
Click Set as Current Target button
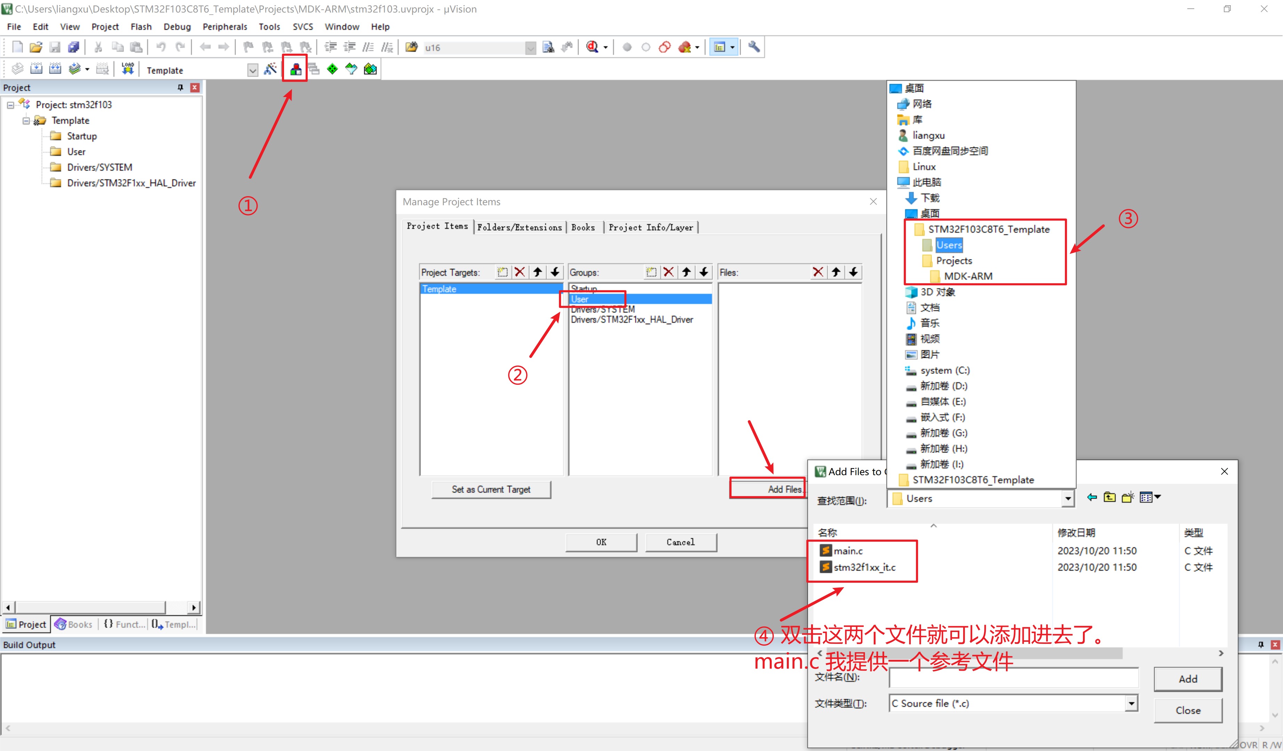[x=491, y=489]
